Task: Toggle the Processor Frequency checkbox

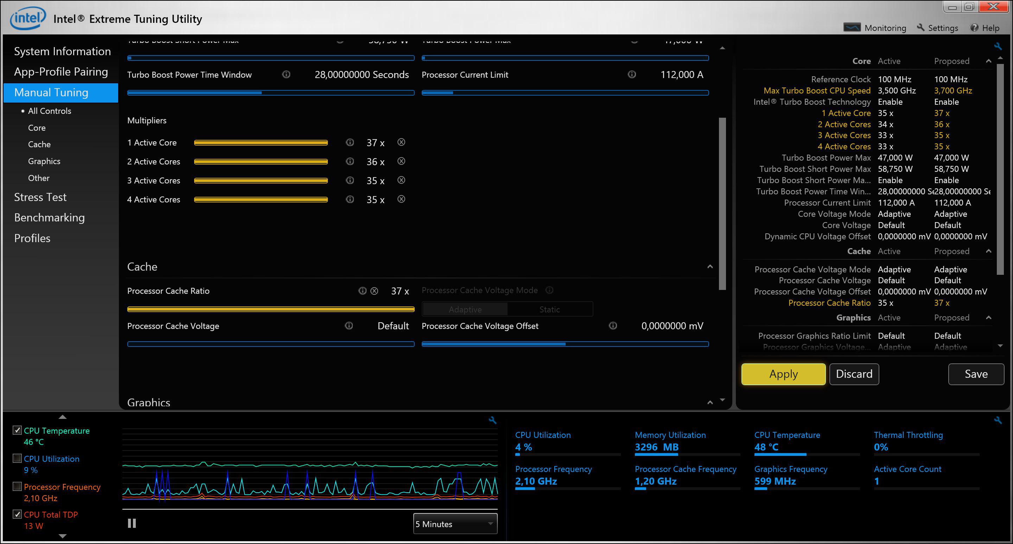Action: coord(17,486)
